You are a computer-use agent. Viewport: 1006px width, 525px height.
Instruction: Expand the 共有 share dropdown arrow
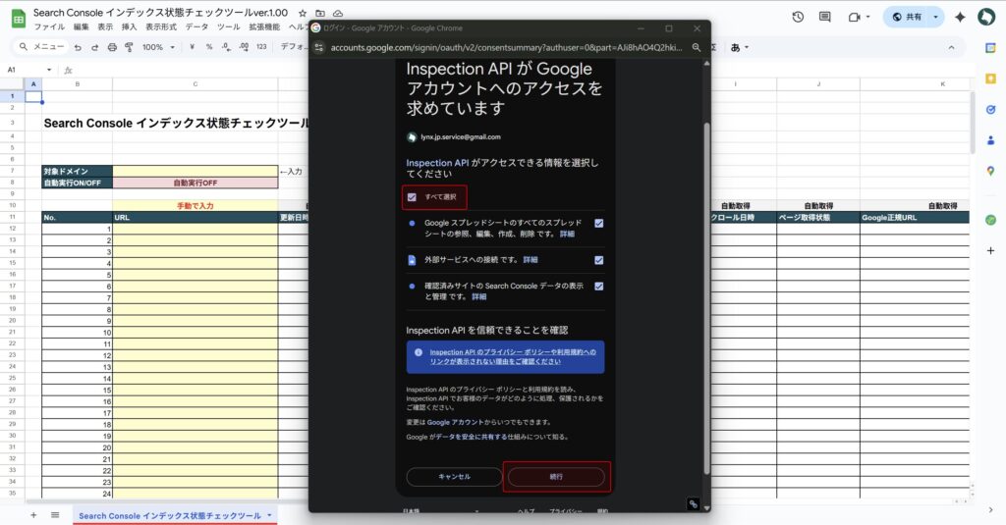(935, 18)
